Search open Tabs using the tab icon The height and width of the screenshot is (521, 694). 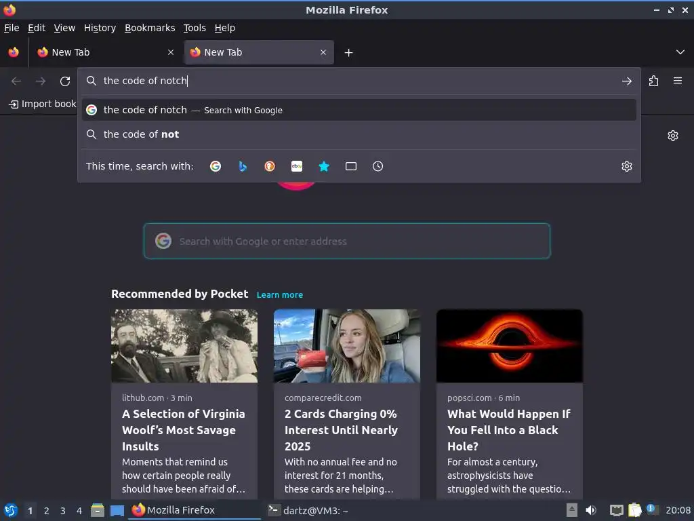point(351,166)
